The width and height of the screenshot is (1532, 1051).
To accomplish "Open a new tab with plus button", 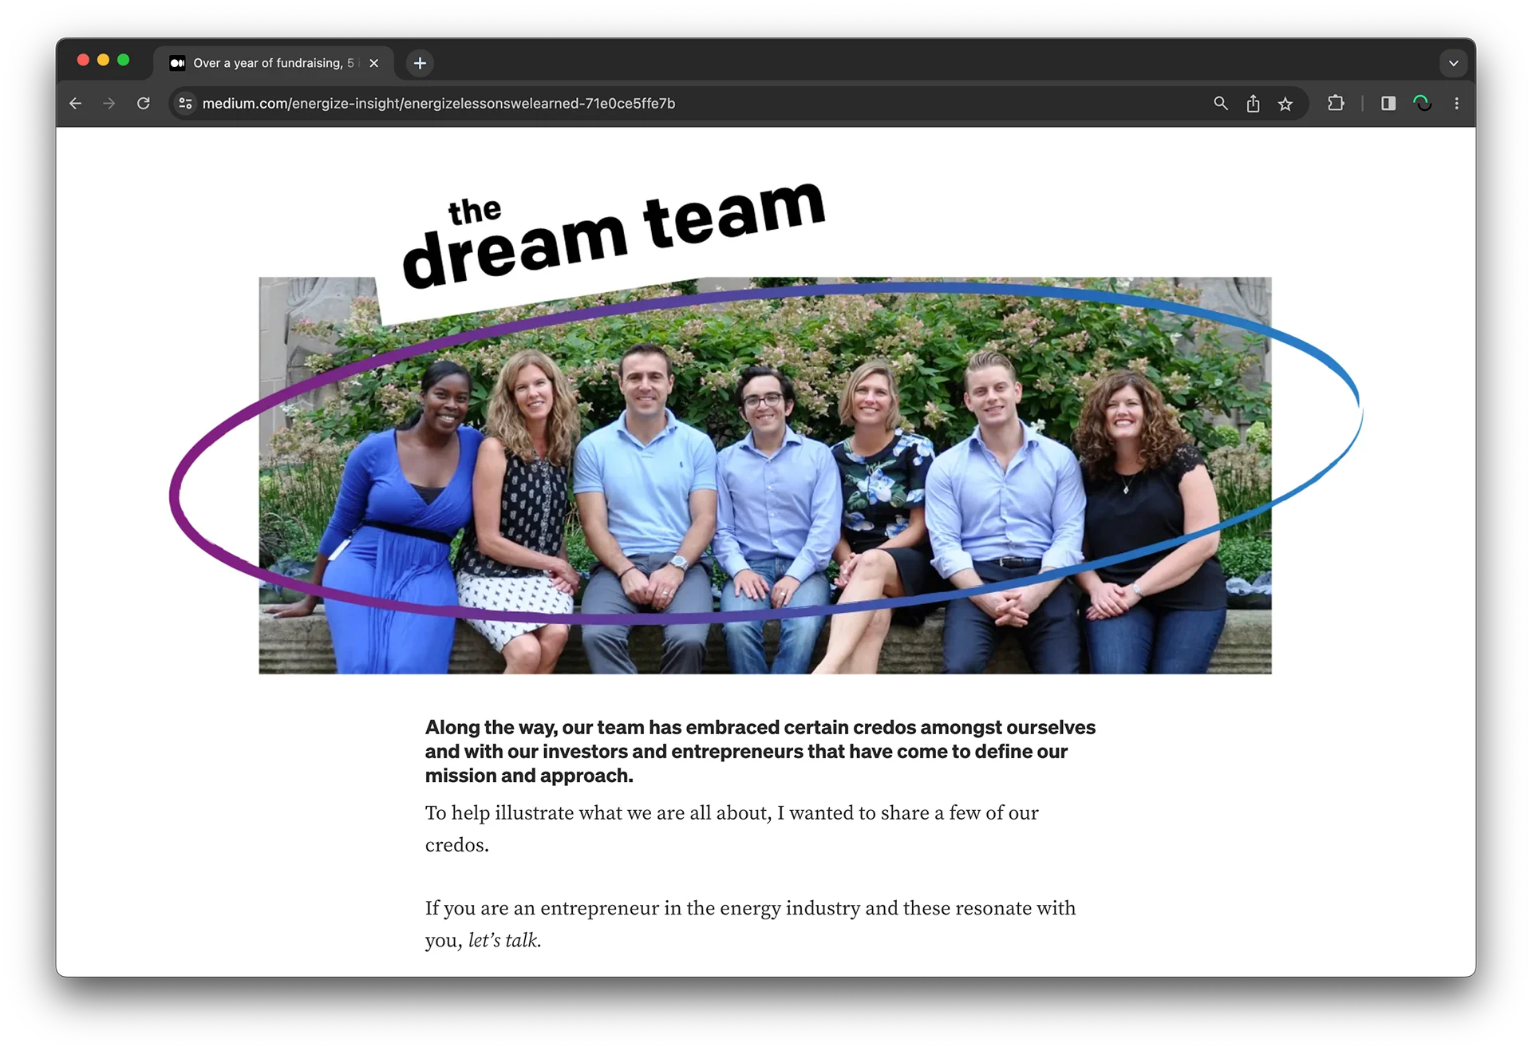I will click(420, 63).
